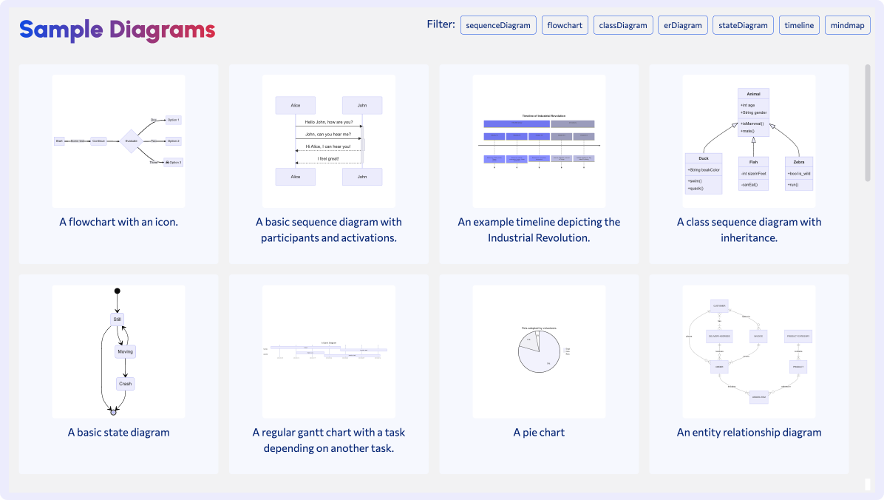Click the 'A basic state diagram' caption
This screenshot has height=500, width=884.
coord(118,433)
